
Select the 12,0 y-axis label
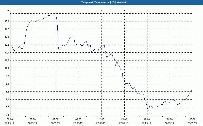[x=7, y=37]
